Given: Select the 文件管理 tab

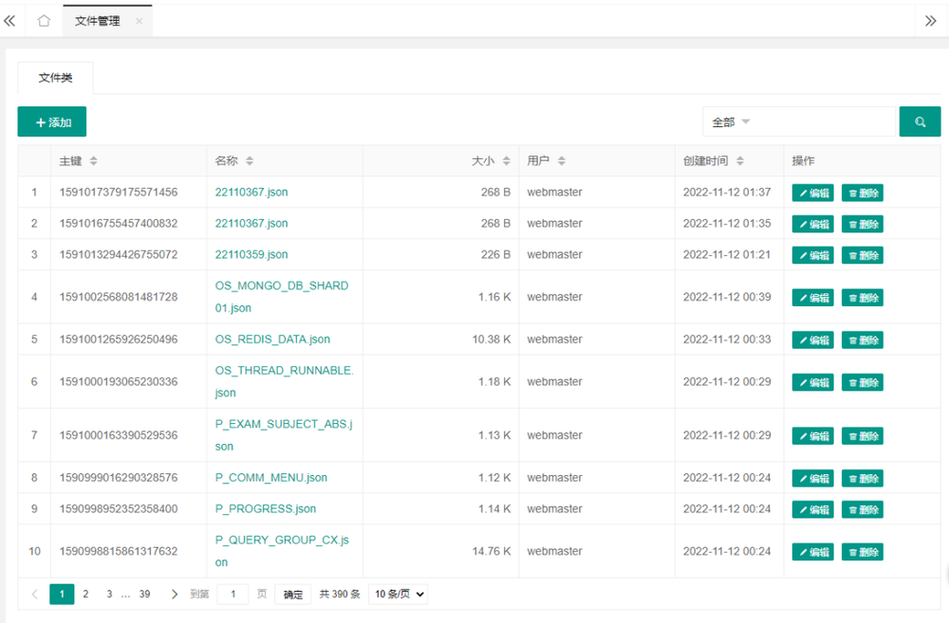Looking at the screenshot, I should tap(98, 21).
